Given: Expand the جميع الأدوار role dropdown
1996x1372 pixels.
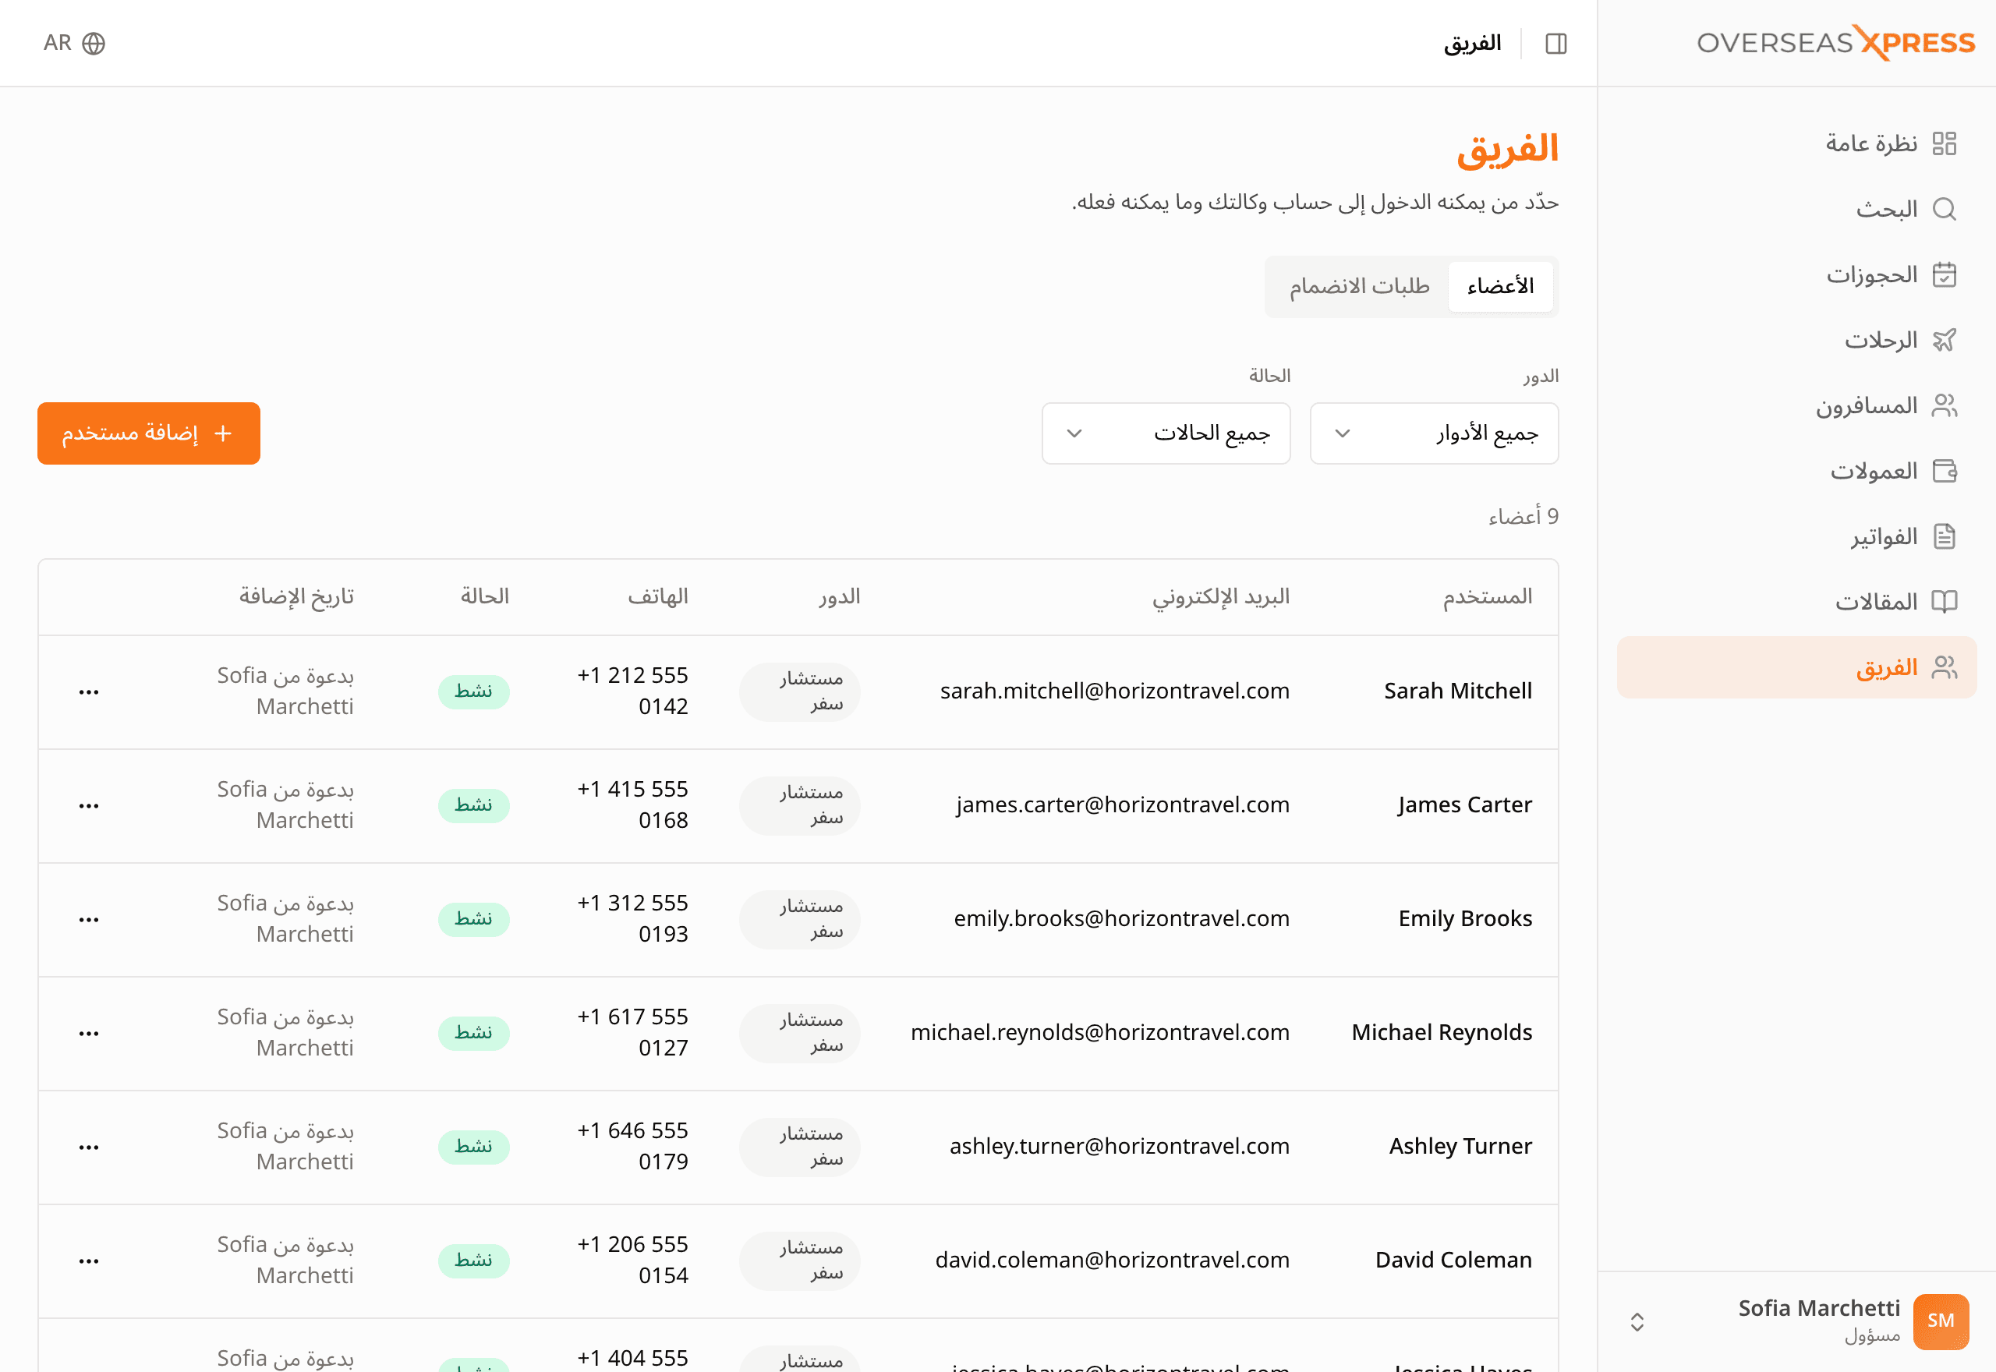Looking at the screenshot, I should 1433,433.
